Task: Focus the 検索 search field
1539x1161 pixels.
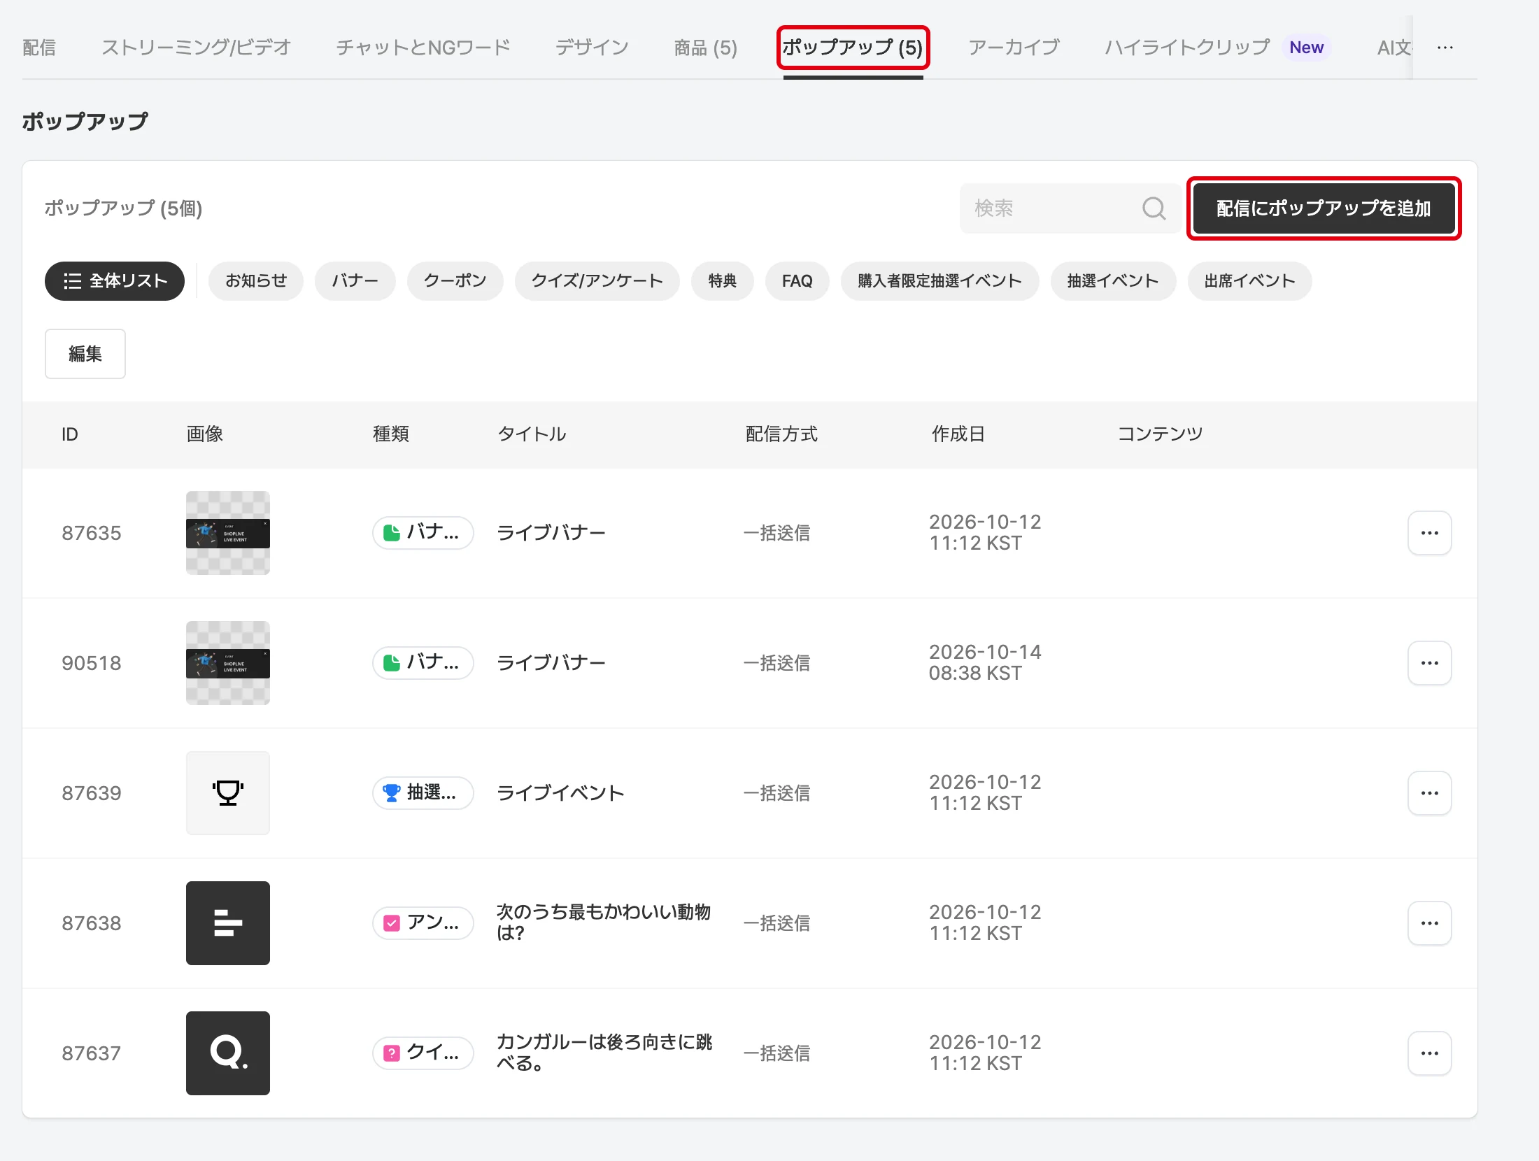Action: click(1070, 208)
